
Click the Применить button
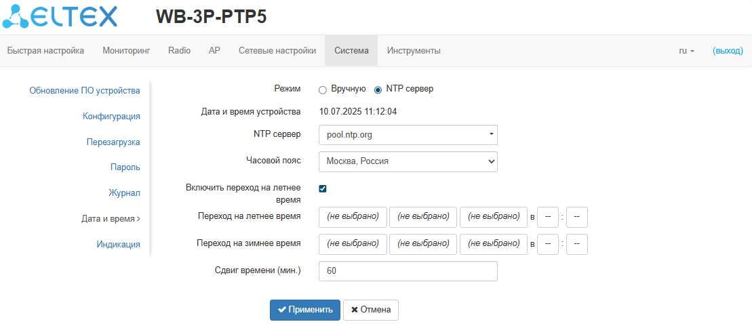click(x=305, y=310)
